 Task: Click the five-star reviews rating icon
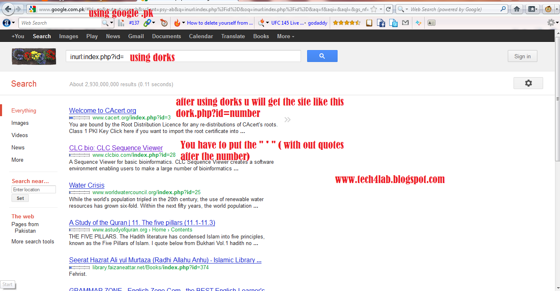pyautogui.click(x=347, y=23)
